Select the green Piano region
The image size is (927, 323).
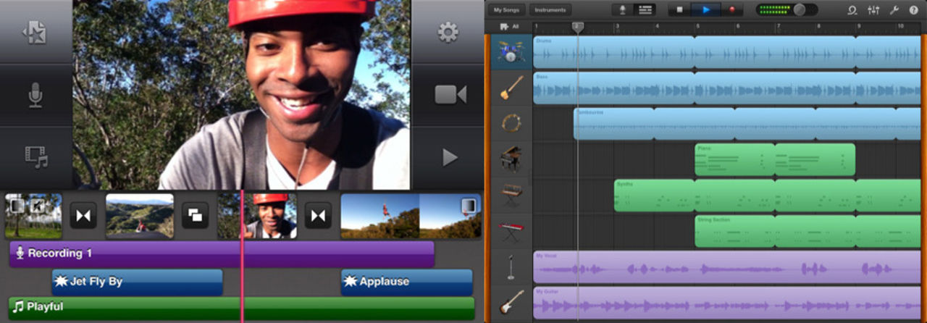[x=775, y=159]
